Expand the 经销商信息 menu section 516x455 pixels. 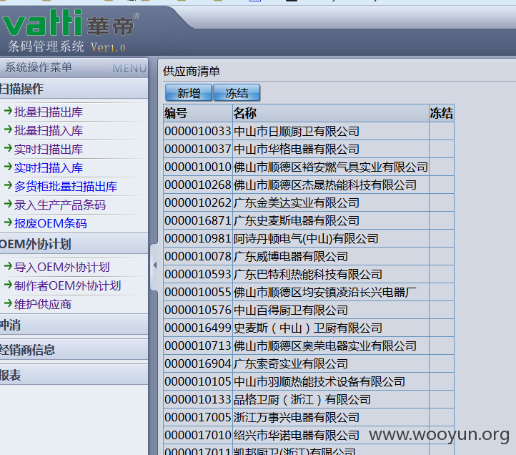[74, 350]
